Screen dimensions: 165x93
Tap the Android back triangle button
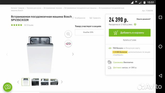160,76
